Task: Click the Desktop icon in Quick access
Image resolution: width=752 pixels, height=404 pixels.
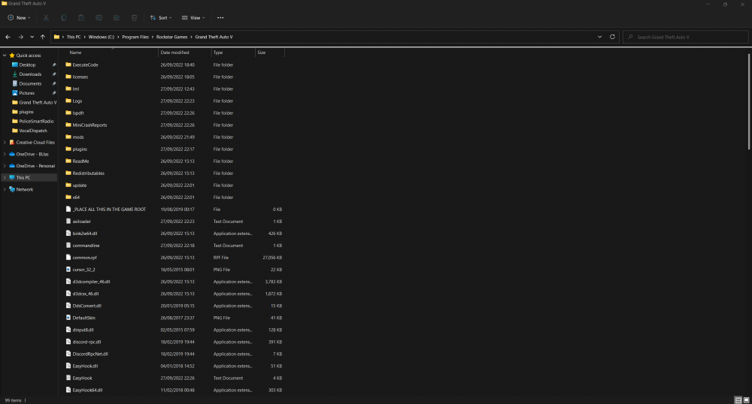Action: coord(14,65)
